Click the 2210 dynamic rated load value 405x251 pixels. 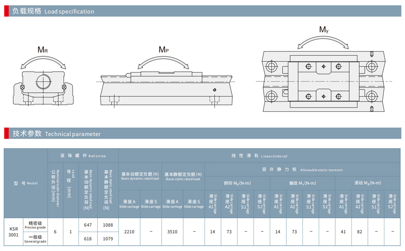pos(129,232)
